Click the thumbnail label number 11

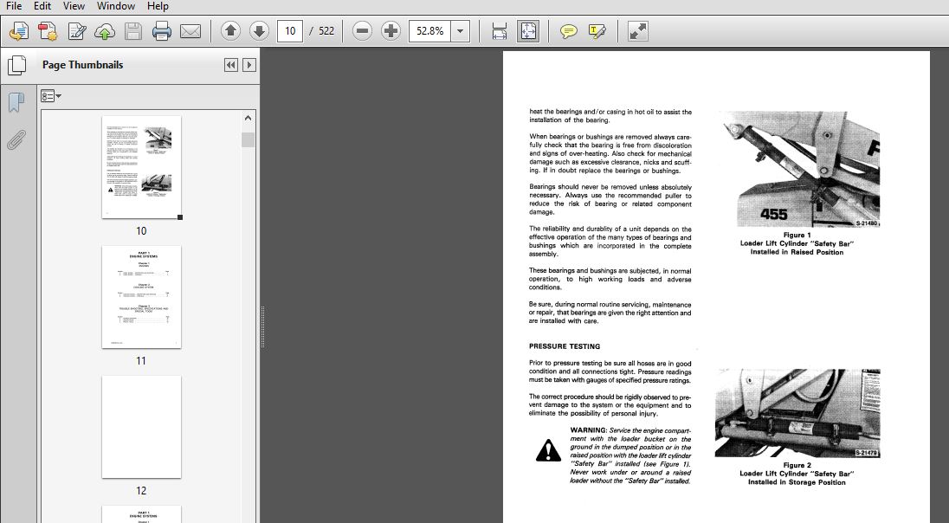[x=141, y=361]
